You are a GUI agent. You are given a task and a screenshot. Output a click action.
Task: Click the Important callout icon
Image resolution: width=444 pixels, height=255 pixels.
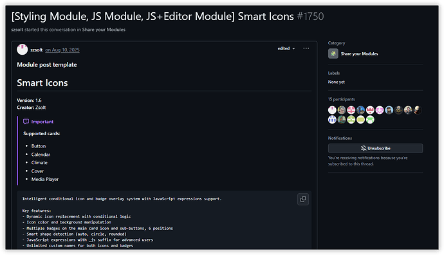tap(26, 122)
